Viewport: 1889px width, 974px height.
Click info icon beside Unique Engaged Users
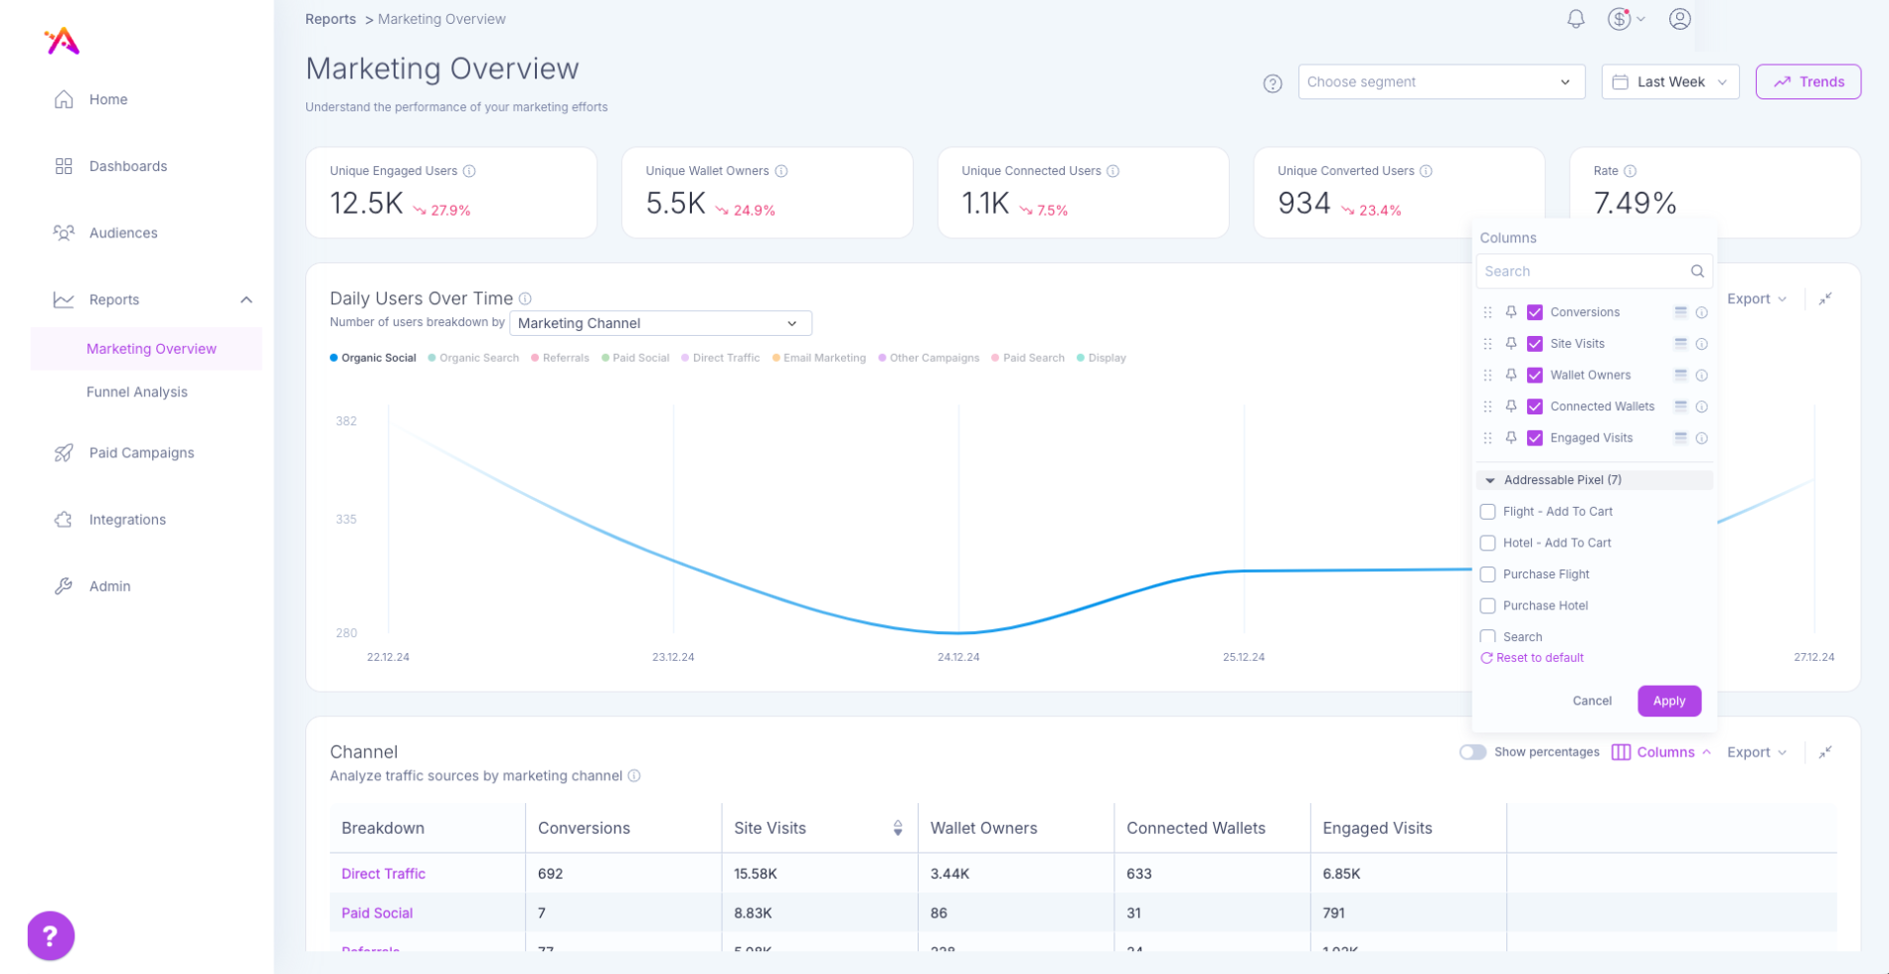(469, 171)
